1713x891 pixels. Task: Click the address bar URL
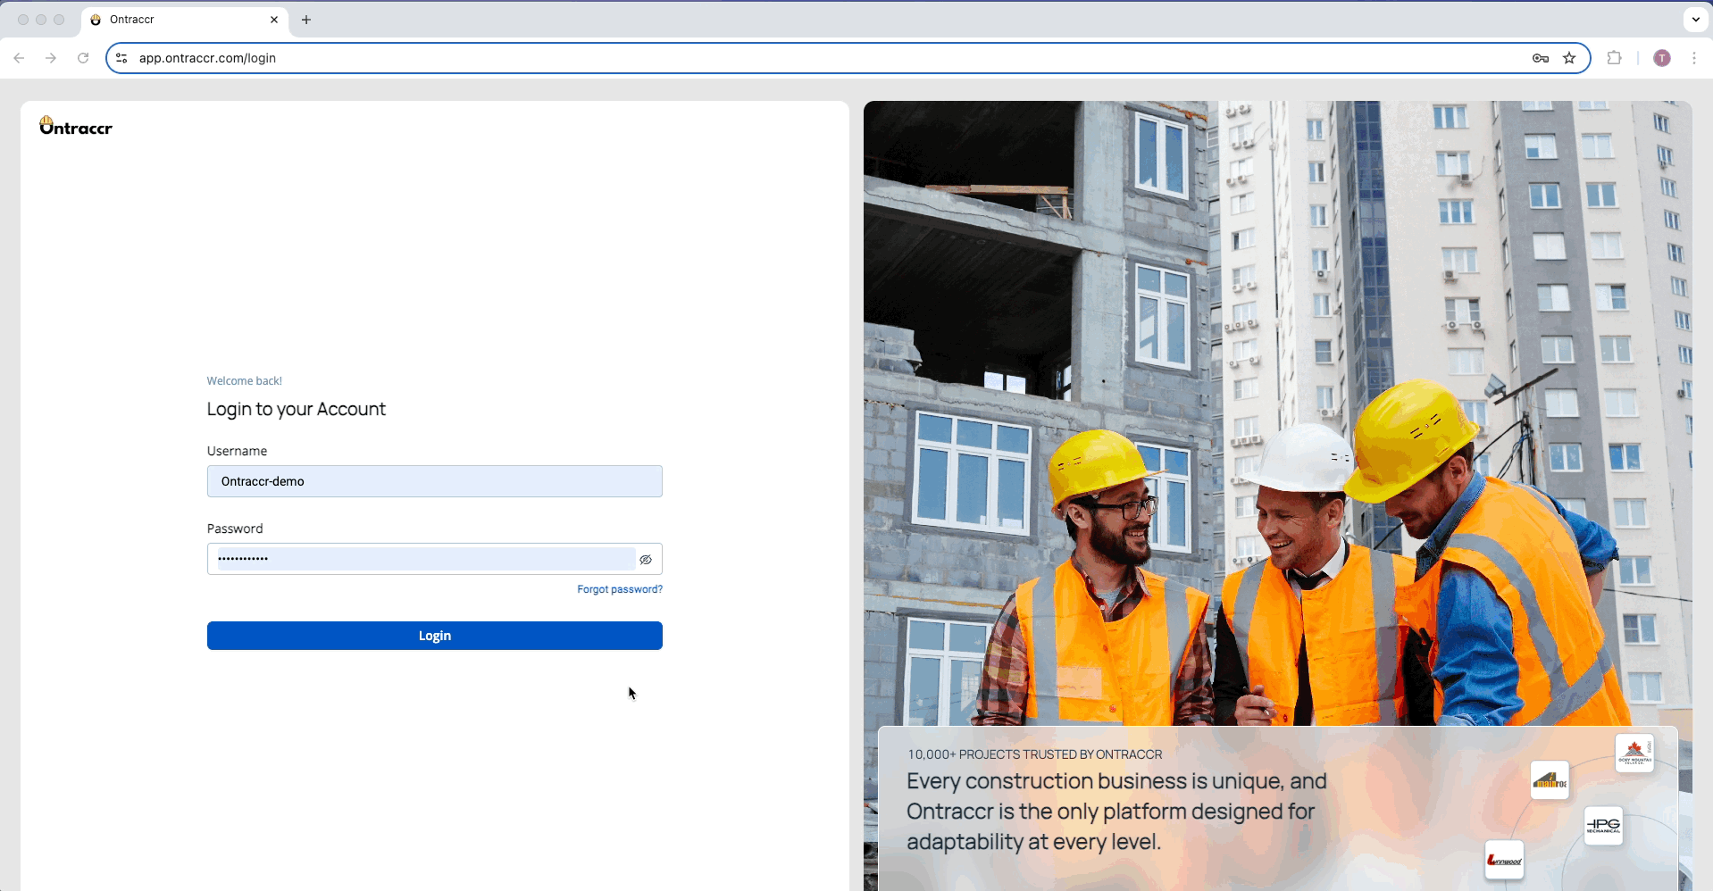(x=207, y=58)
